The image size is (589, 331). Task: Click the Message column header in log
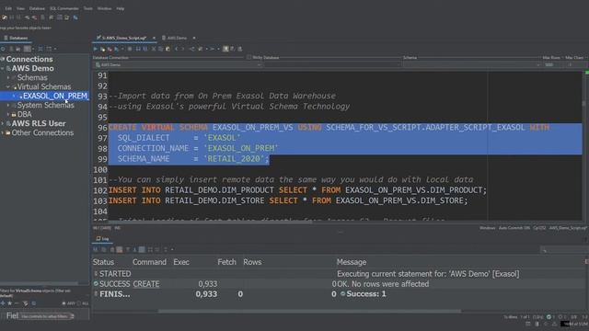[x=352, y=262]
